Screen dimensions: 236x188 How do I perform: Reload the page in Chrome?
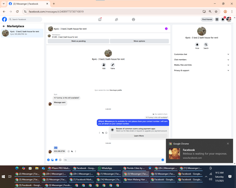17,12
